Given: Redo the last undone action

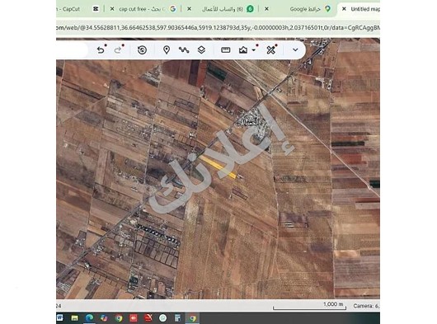Looking at the screenshot, I should [118, 50].
